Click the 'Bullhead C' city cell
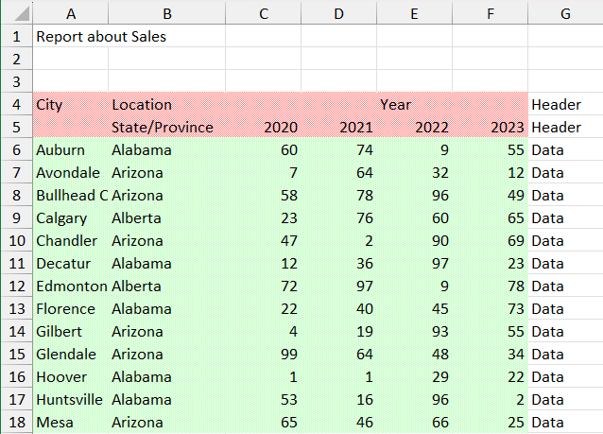This screenshot has width=603, height=434. (x=71, y=196)
